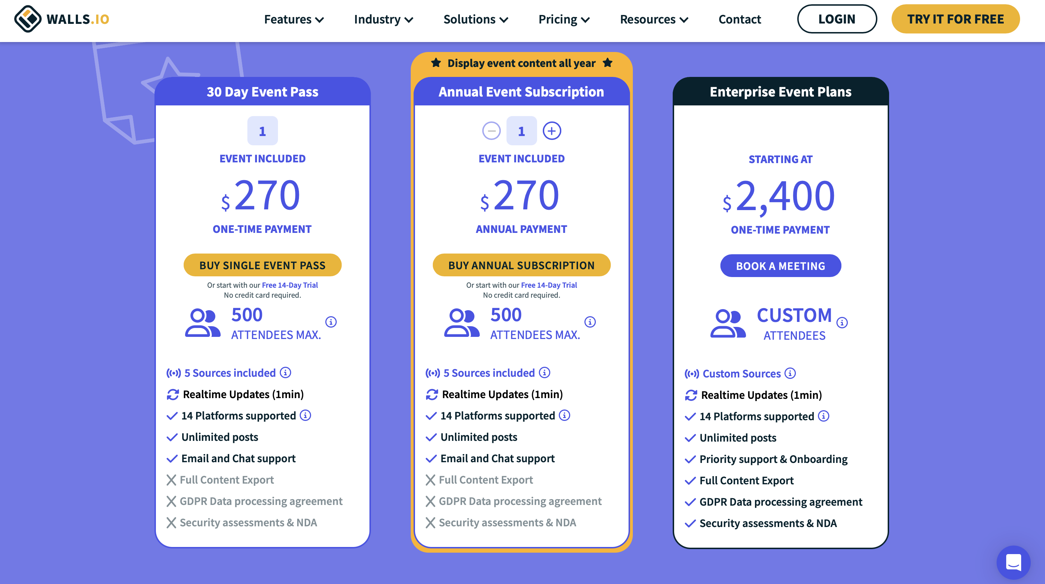Open the chat widget in the bottom corner
This screenshot has height=584, width=1045.
tap(1013, 563)
